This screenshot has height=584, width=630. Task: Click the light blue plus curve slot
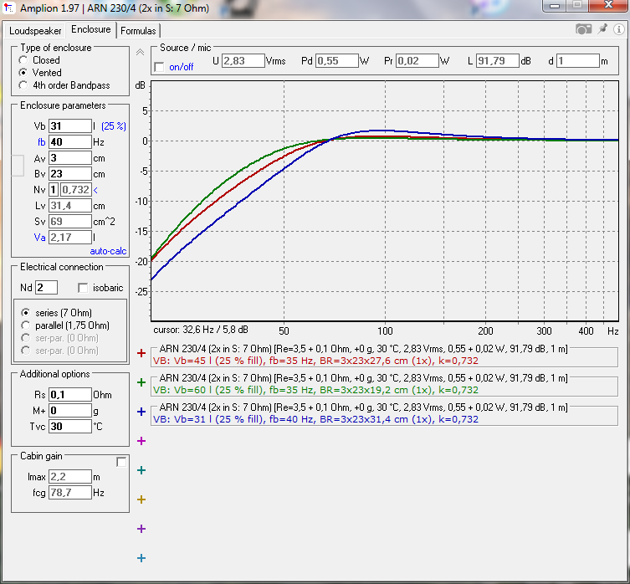pyautogui.click(x=141, y=558)
